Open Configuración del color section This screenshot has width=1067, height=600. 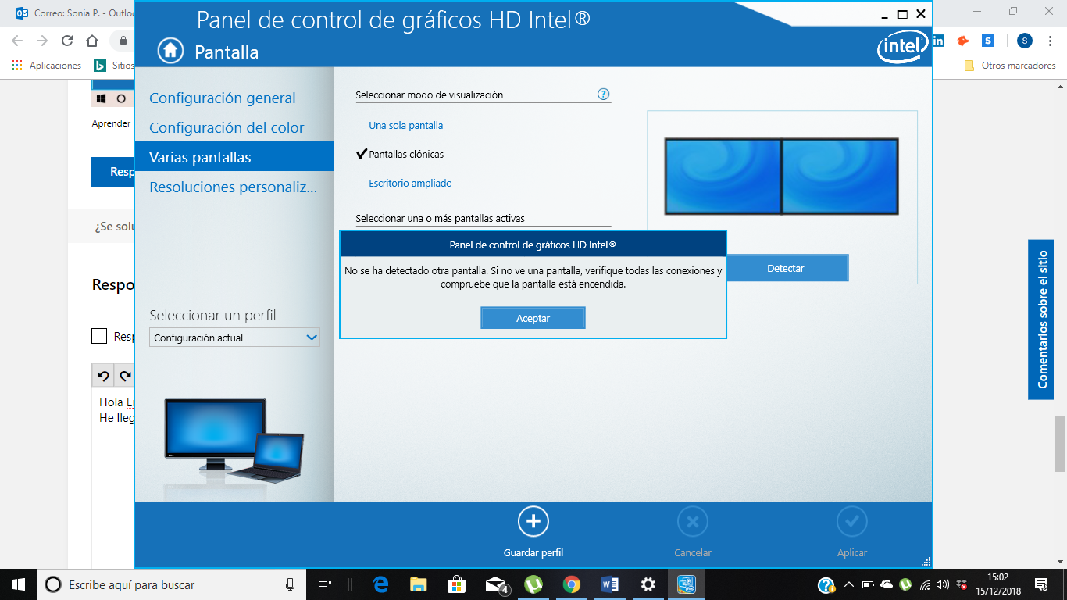[227, 127]
